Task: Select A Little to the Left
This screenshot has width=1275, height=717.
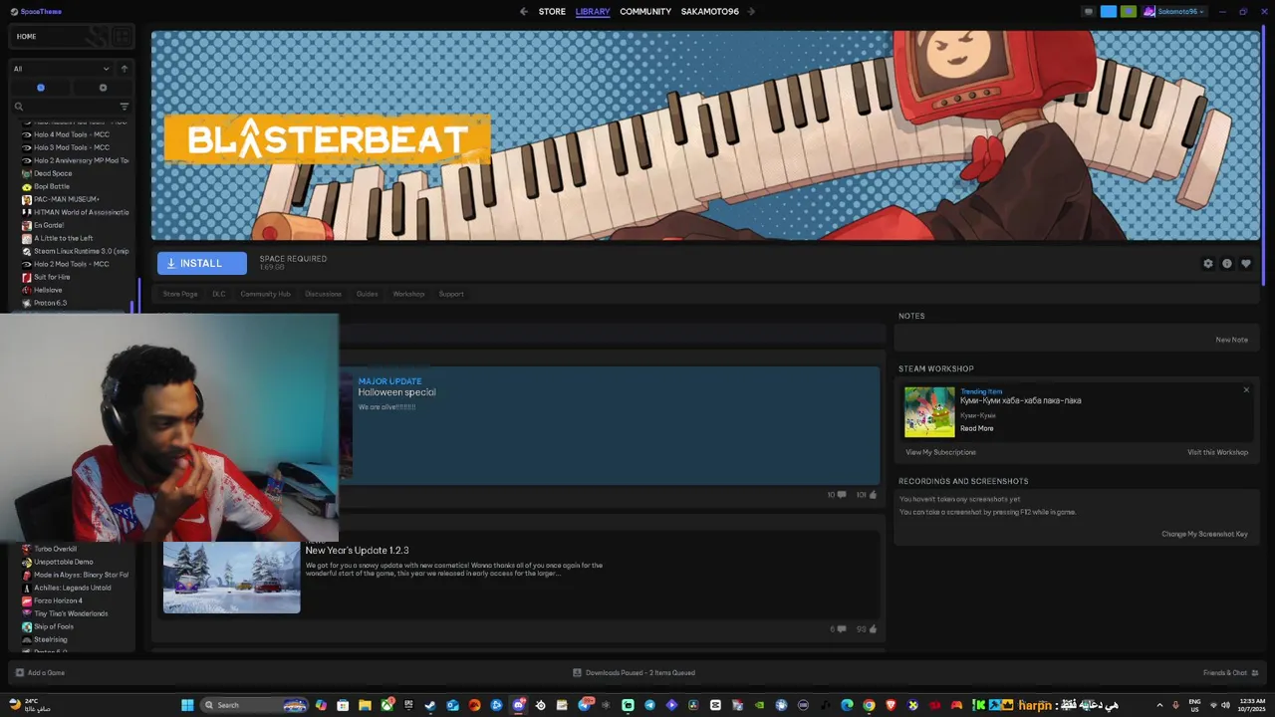Action: tap(64, 238)
